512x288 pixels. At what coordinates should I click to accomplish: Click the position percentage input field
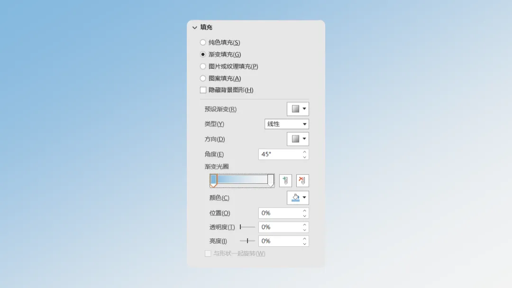pos(280,213)
